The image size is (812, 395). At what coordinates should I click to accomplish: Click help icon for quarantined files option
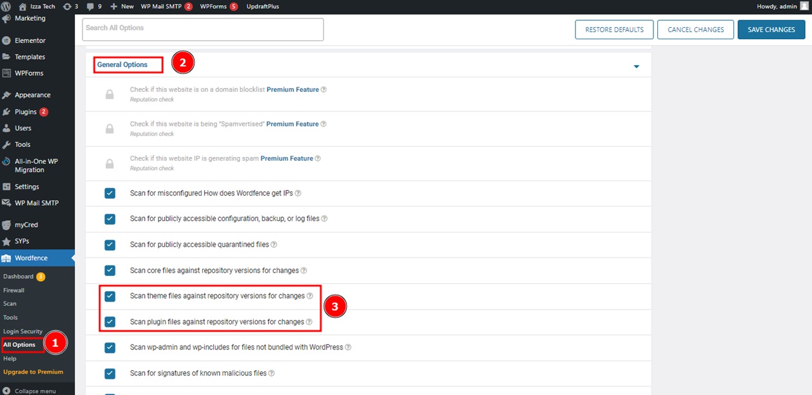274,244
